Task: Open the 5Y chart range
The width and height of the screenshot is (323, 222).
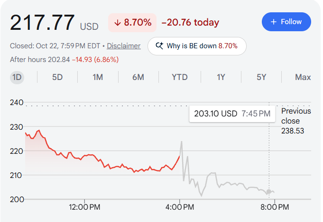Action: (261, 77)
